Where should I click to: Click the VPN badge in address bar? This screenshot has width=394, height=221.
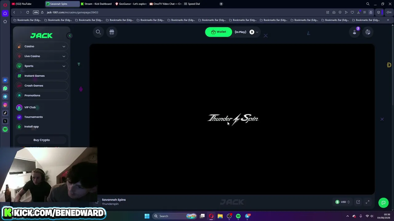pos(36,12)
